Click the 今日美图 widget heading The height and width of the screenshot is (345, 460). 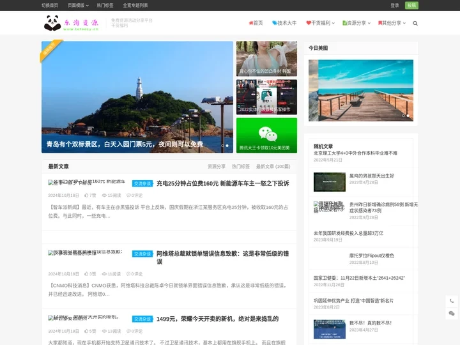318,48
